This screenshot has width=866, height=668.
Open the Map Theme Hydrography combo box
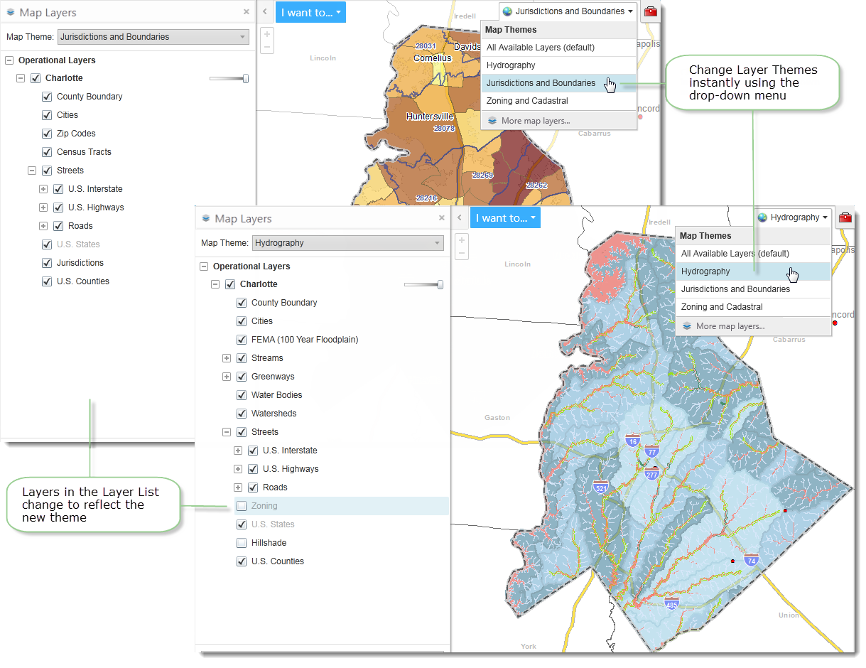347,243
